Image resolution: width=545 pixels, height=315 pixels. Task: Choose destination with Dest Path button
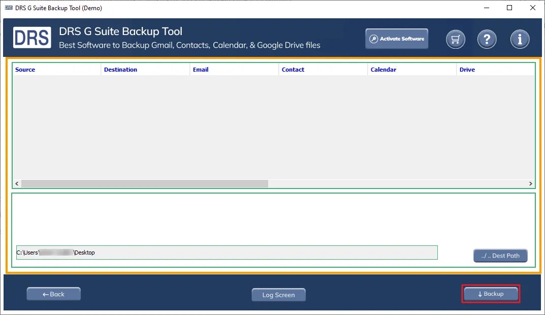tap(500, 256)
